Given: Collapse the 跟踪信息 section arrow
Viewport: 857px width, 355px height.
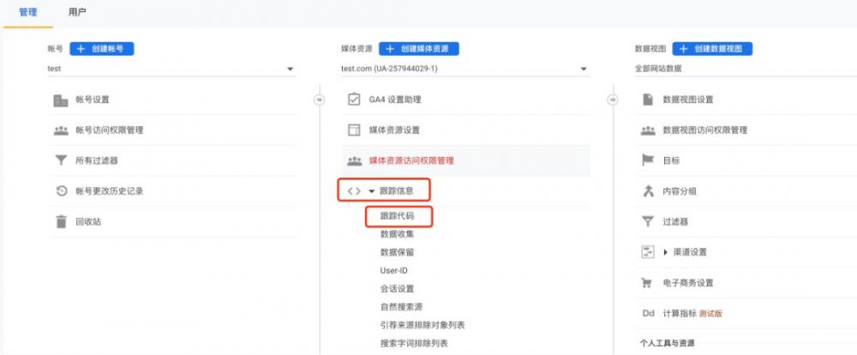Looking at the screenshot, I should (372, 191).
